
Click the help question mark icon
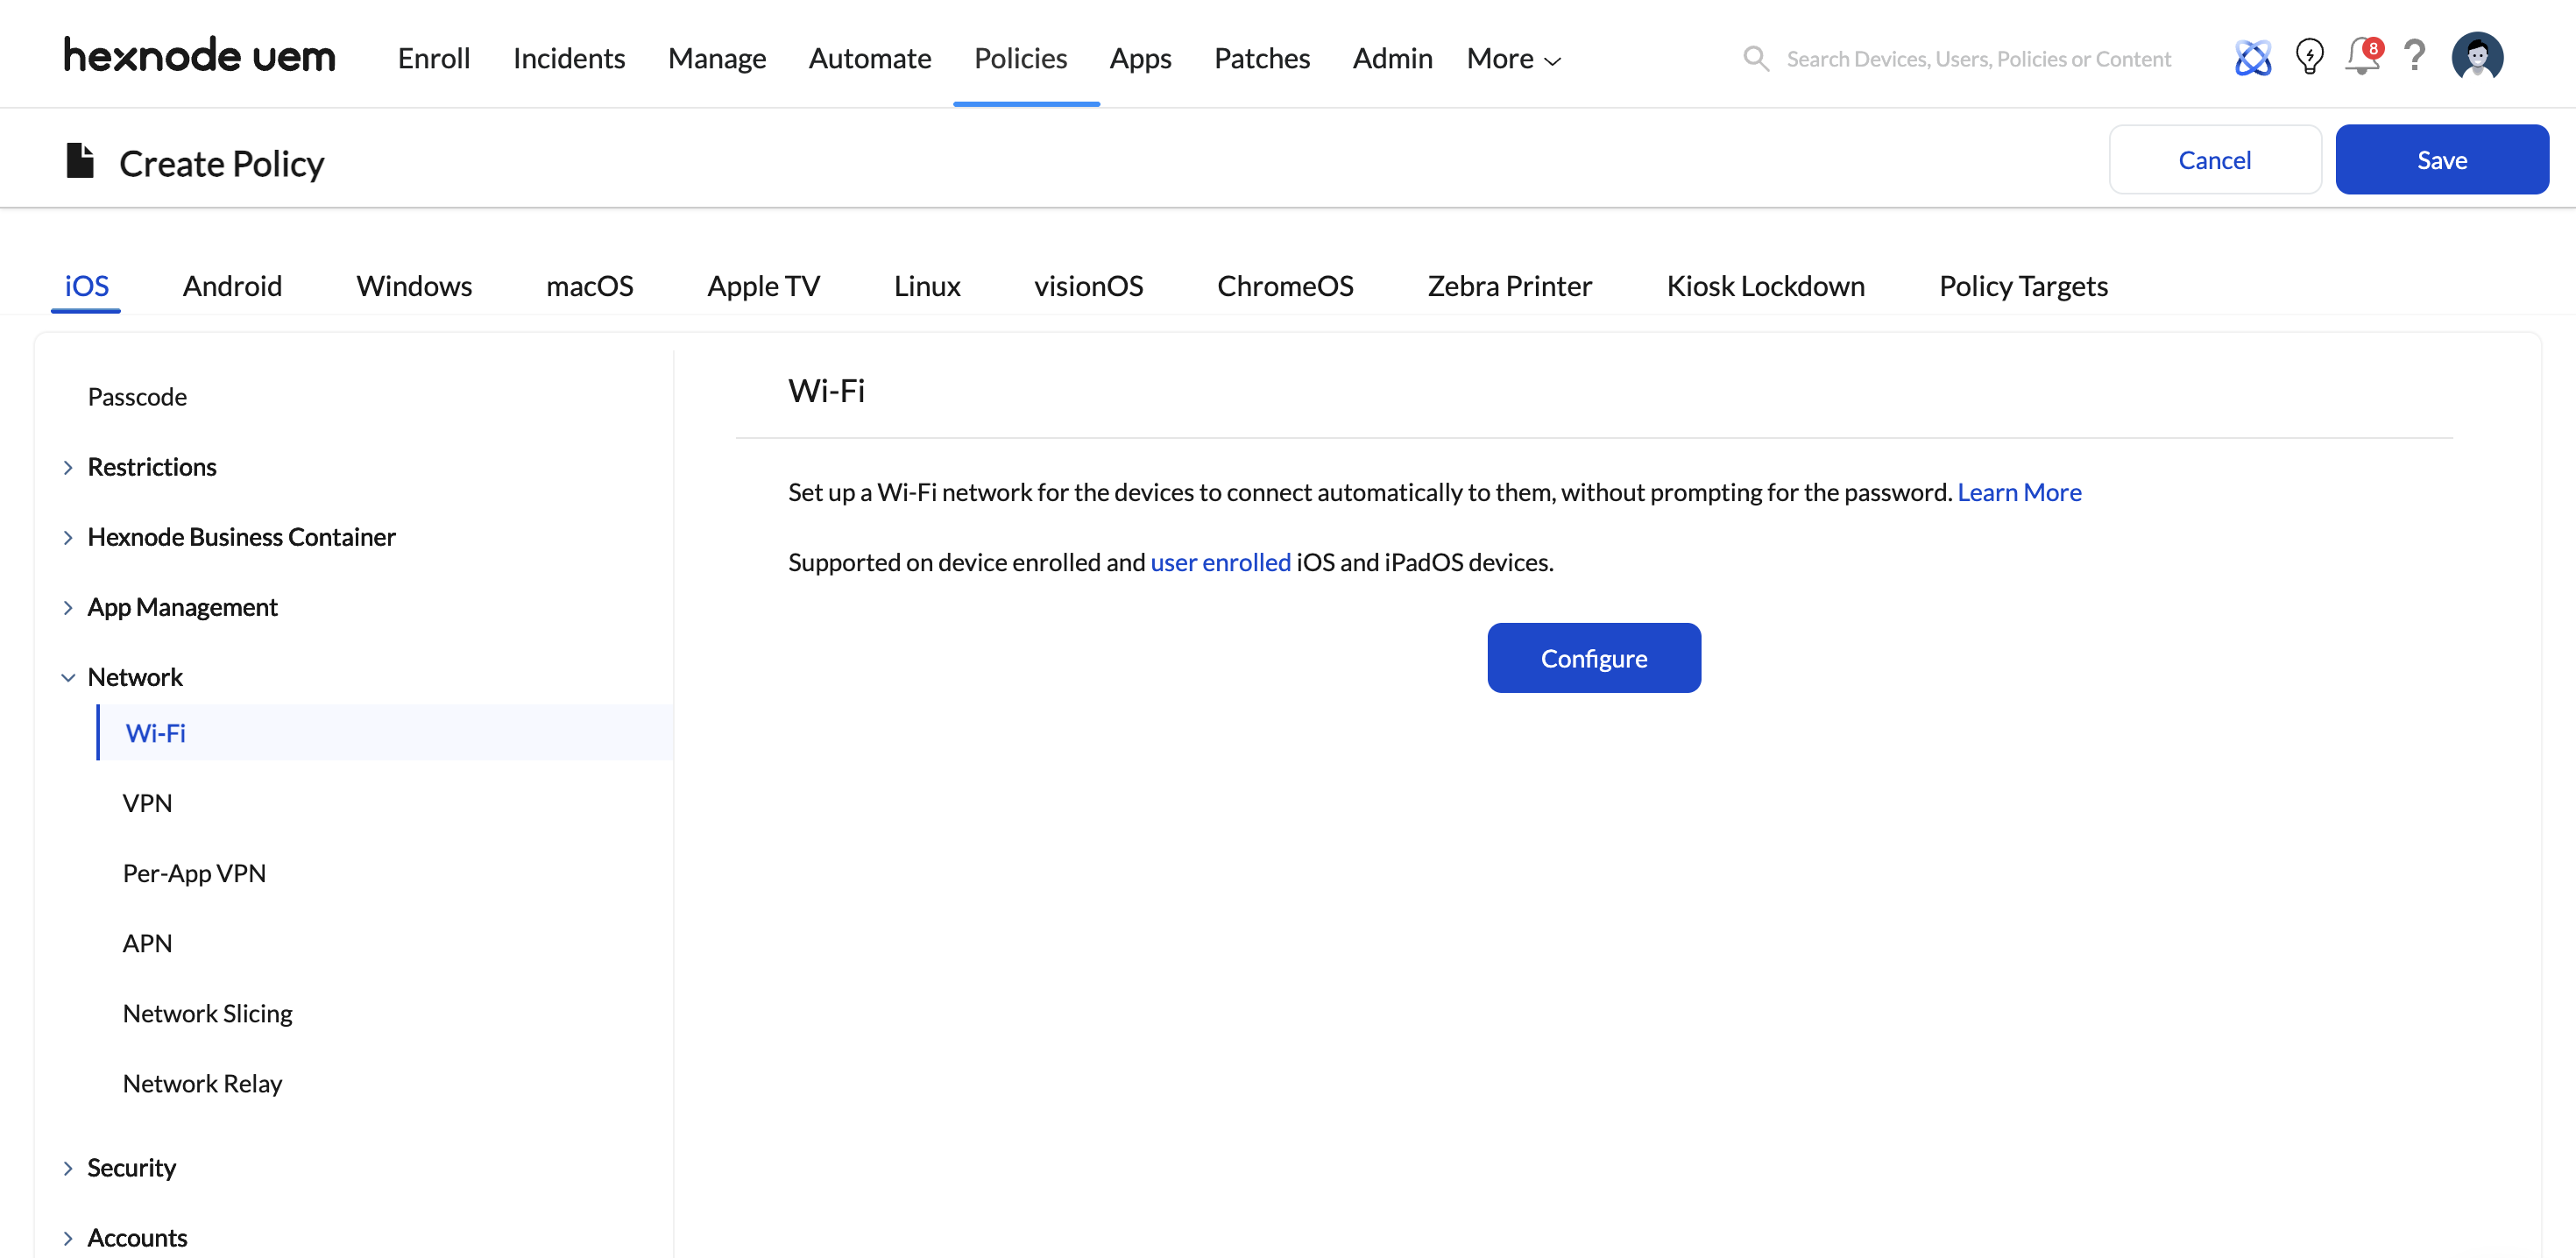point(2415,57)
